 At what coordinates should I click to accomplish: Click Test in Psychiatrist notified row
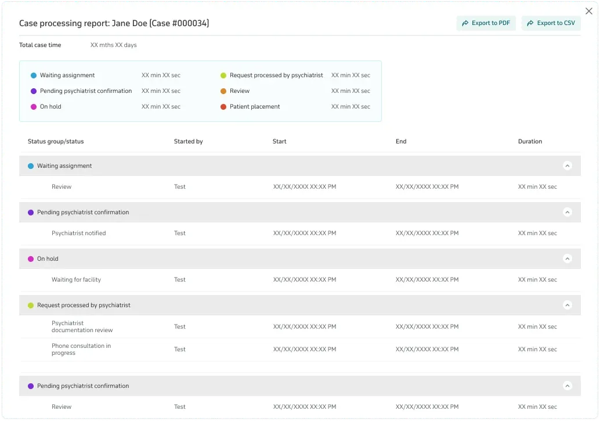coord(180,233)
